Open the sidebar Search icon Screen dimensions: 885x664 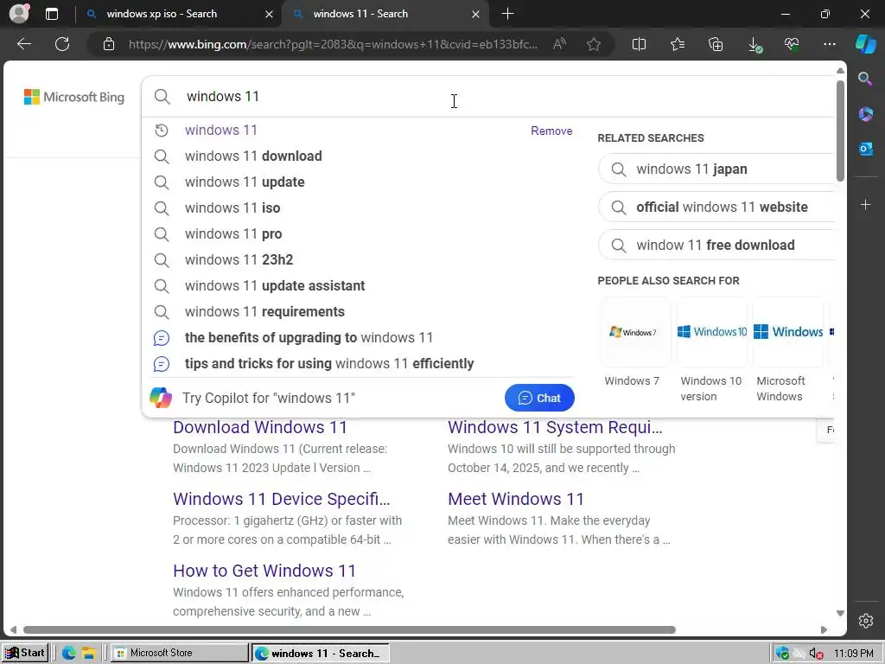pos(865,79)
